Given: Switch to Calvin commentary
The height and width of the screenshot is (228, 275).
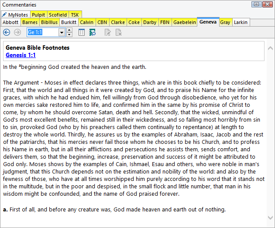Looking at the screenshot, I should [86, 22].
